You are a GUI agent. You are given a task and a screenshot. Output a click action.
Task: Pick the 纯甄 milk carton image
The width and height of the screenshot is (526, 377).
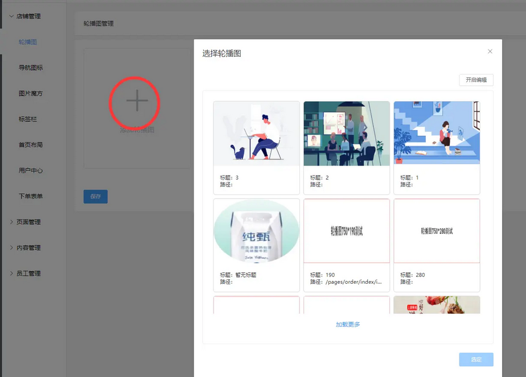click(x=256, y=231)
